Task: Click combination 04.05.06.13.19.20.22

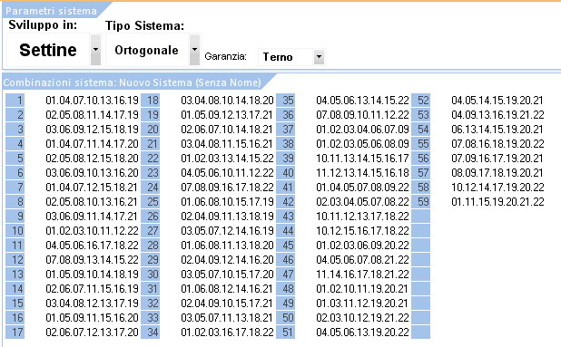Action: point(362,332)
